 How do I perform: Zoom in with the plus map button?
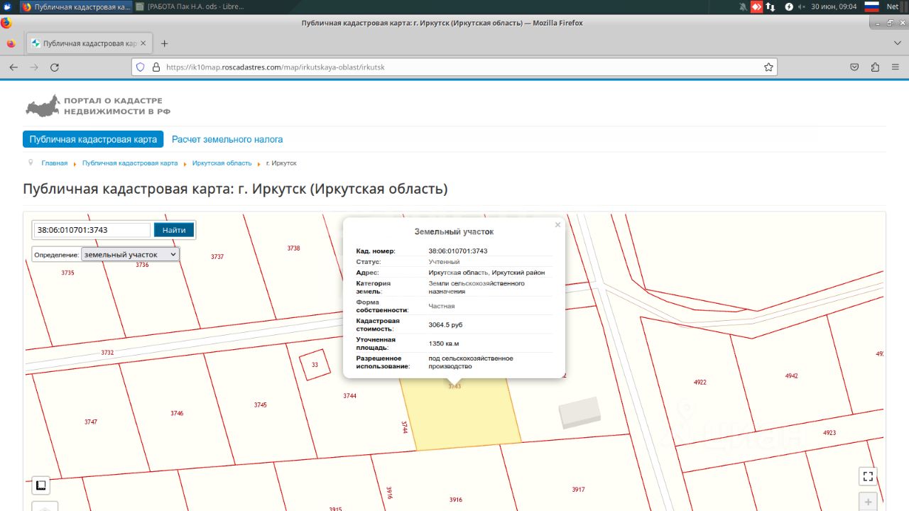[x=868, y=502]
